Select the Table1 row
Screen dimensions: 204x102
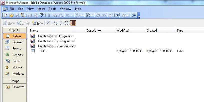coord(107,51)
